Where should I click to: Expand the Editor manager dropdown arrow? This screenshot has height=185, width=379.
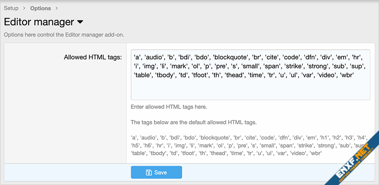pyautogui.click(x=80, y=22)
